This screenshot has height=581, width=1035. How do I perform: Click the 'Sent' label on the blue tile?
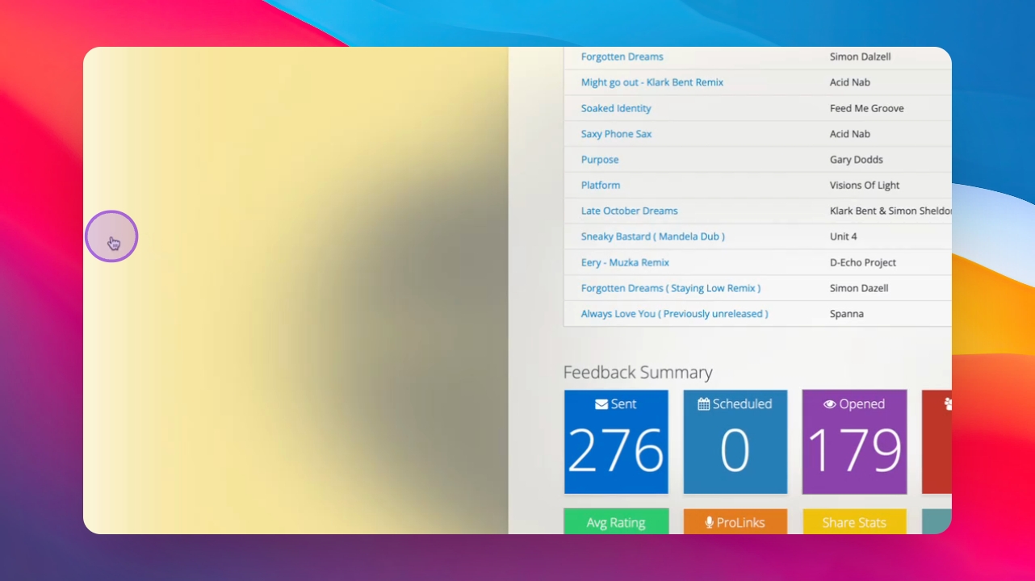(x=624, y=404)
